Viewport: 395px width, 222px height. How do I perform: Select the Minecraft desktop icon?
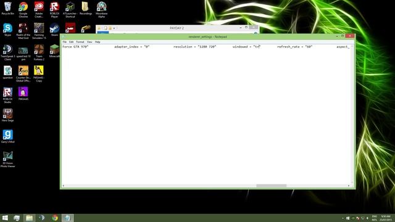point(54,51)
